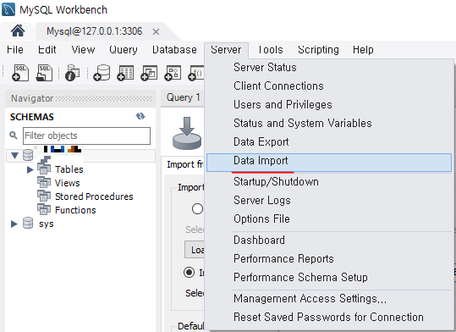
Task: Expand the Tables tree node
Action: 30,169
